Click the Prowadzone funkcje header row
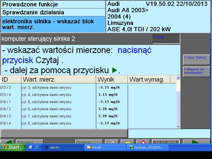This screenshot has width=212, height=159. pyautogui.click(x=53, y=4)
